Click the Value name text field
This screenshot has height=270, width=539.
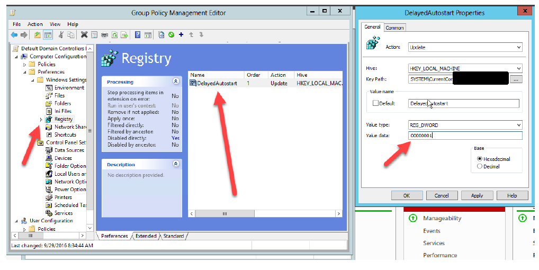(x=464, y=103)
